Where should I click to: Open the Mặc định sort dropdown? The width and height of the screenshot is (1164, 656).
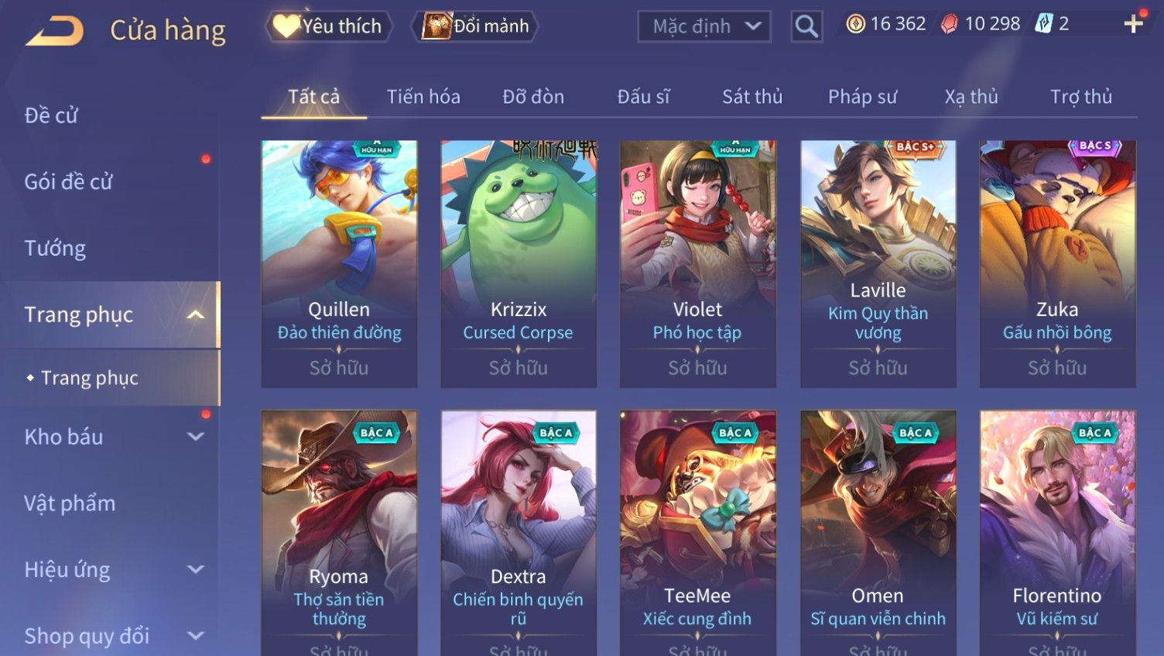coord(704,26)
